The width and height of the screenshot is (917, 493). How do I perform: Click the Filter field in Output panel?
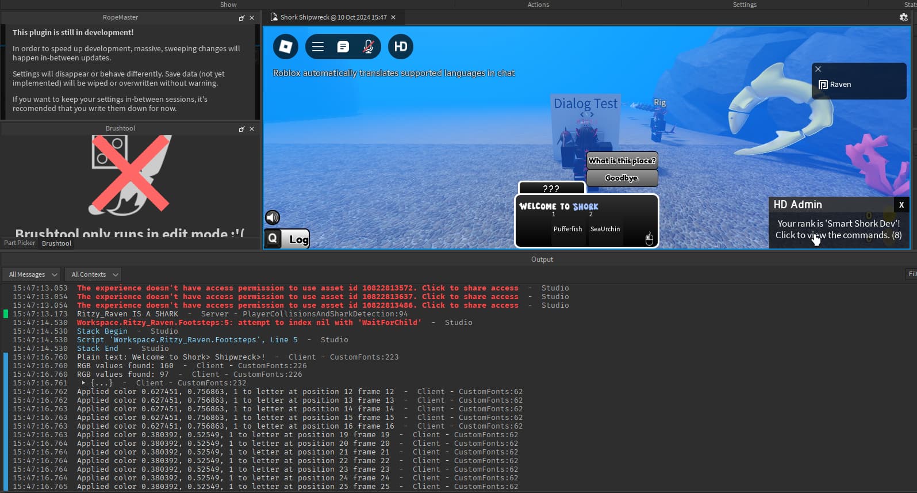click(x=912, y=274)
